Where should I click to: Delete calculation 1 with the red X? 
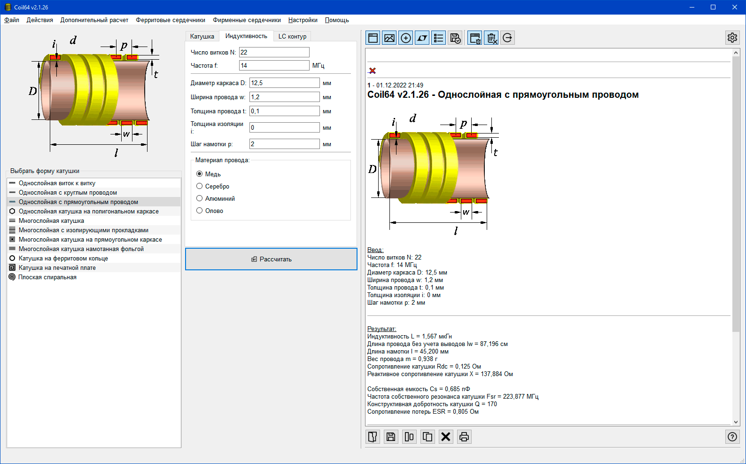(x=373, y=71)
